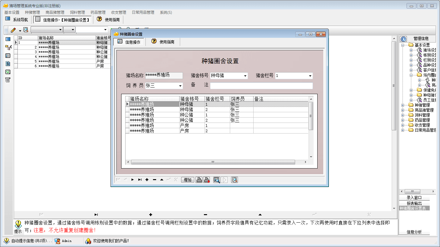Open the 饲料管理 menu
Screen dimensions: 440x247
[77, 13]
